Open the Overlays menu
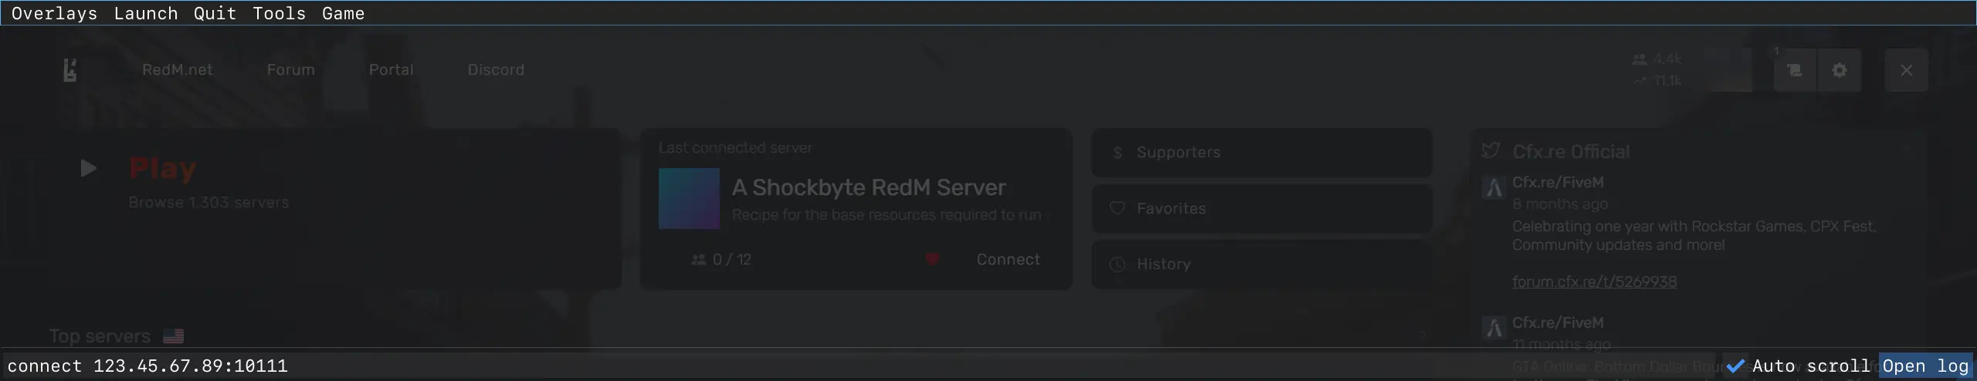This screenshot has height=381, width=1977. (54, 13)
